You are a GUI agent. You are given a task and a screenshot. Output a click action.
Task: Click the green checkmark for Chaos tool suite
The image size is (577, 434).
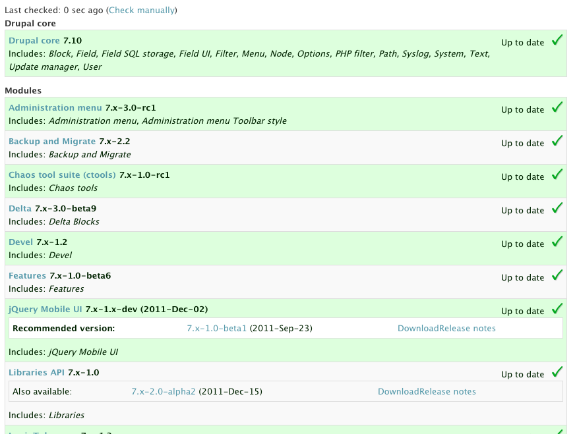[x=557, y=174]
